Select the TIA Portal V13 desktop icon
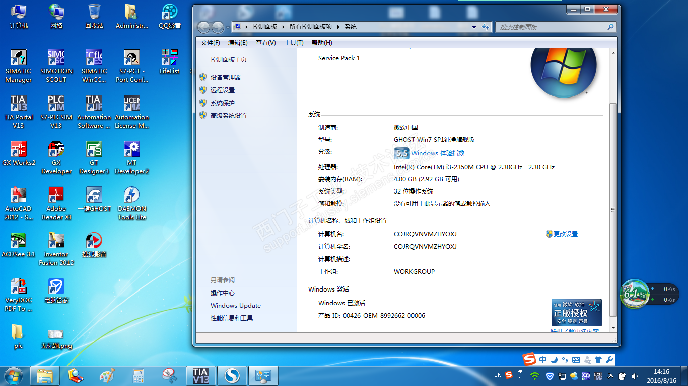 [x=19, y=112]
